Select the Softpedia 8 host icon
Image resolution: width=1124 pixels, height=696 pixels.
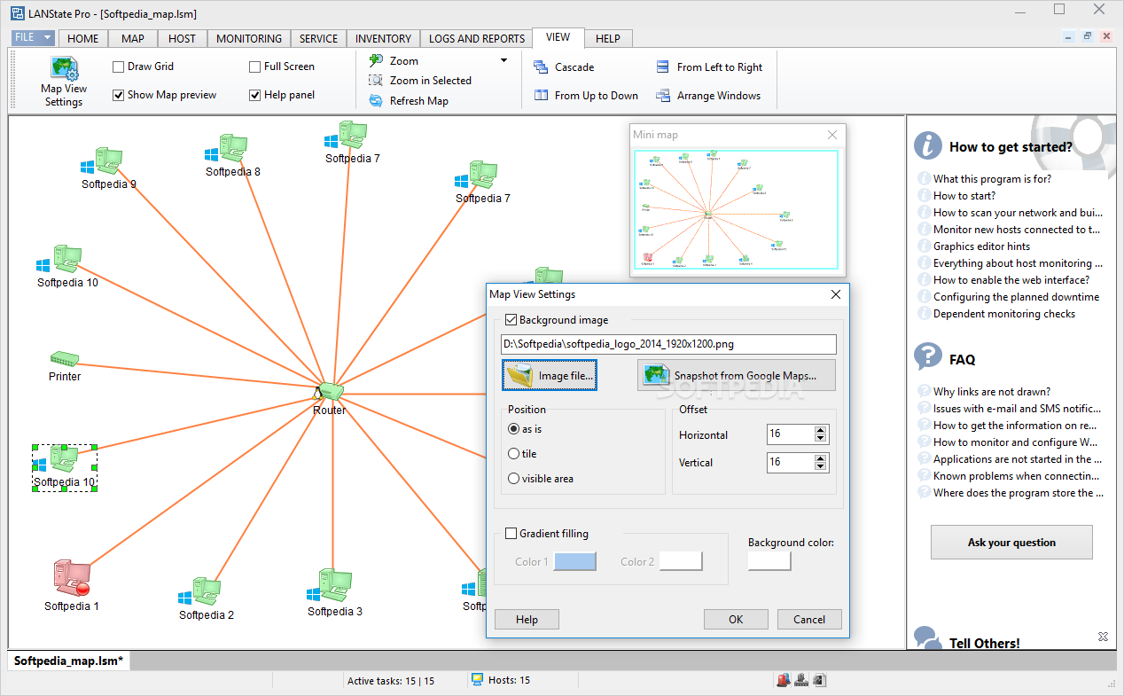(x=226, y=149)
